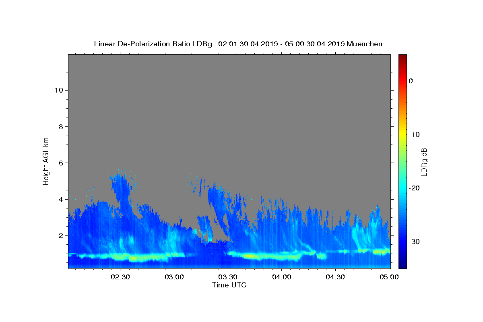Click the 04:00 time tick label
The width and height of the screenshot is (483, 322).
[x=282, y=277]
